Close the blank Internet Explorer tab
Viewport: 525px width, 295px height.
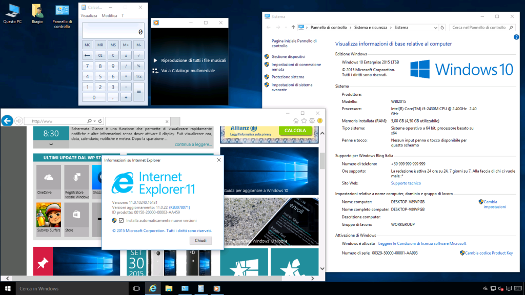[167, 121]
